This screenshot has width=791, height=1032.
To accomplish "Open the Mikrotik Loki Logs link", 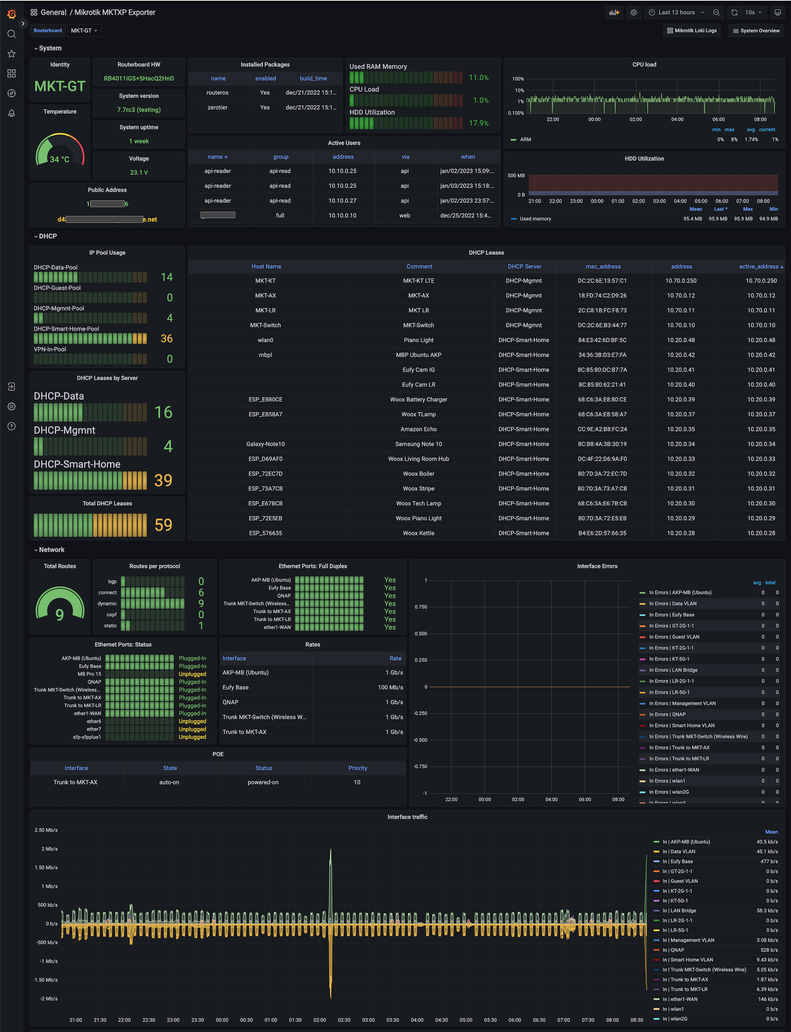I will coord(692,31).
